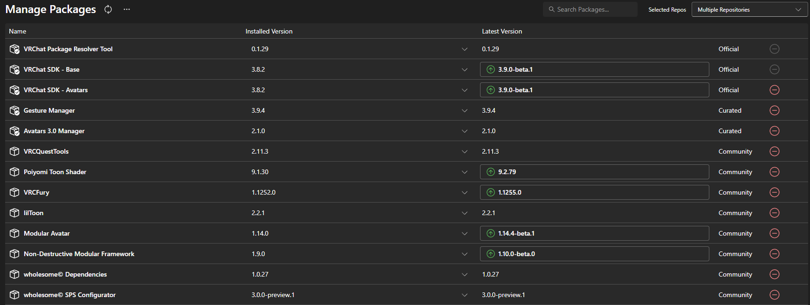Click latest version 3.0.0-preview.1 of SPS Configurator
This screenshot has height=305, width=810.
click(x=503, y=295)
